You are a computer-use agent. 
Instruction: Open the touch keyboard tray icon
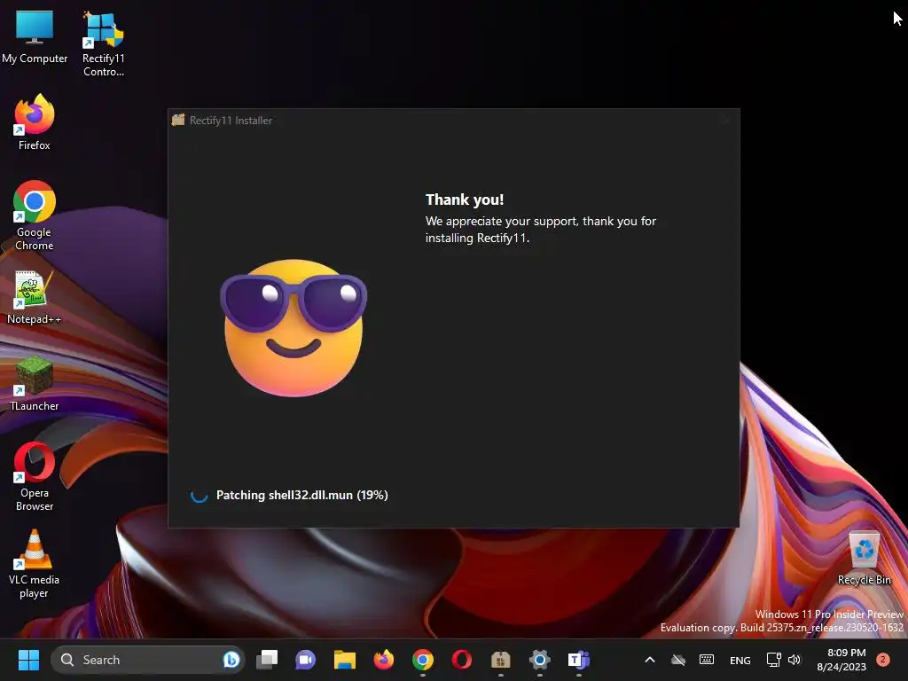click(707, 660)
